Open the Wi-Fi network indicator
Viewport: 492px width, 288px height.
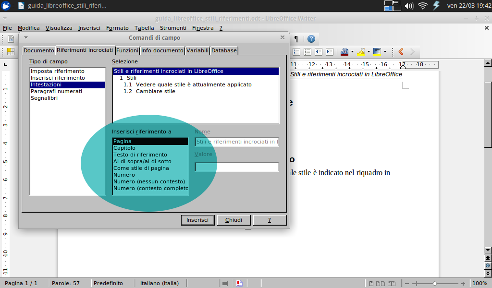pos(423,6)
